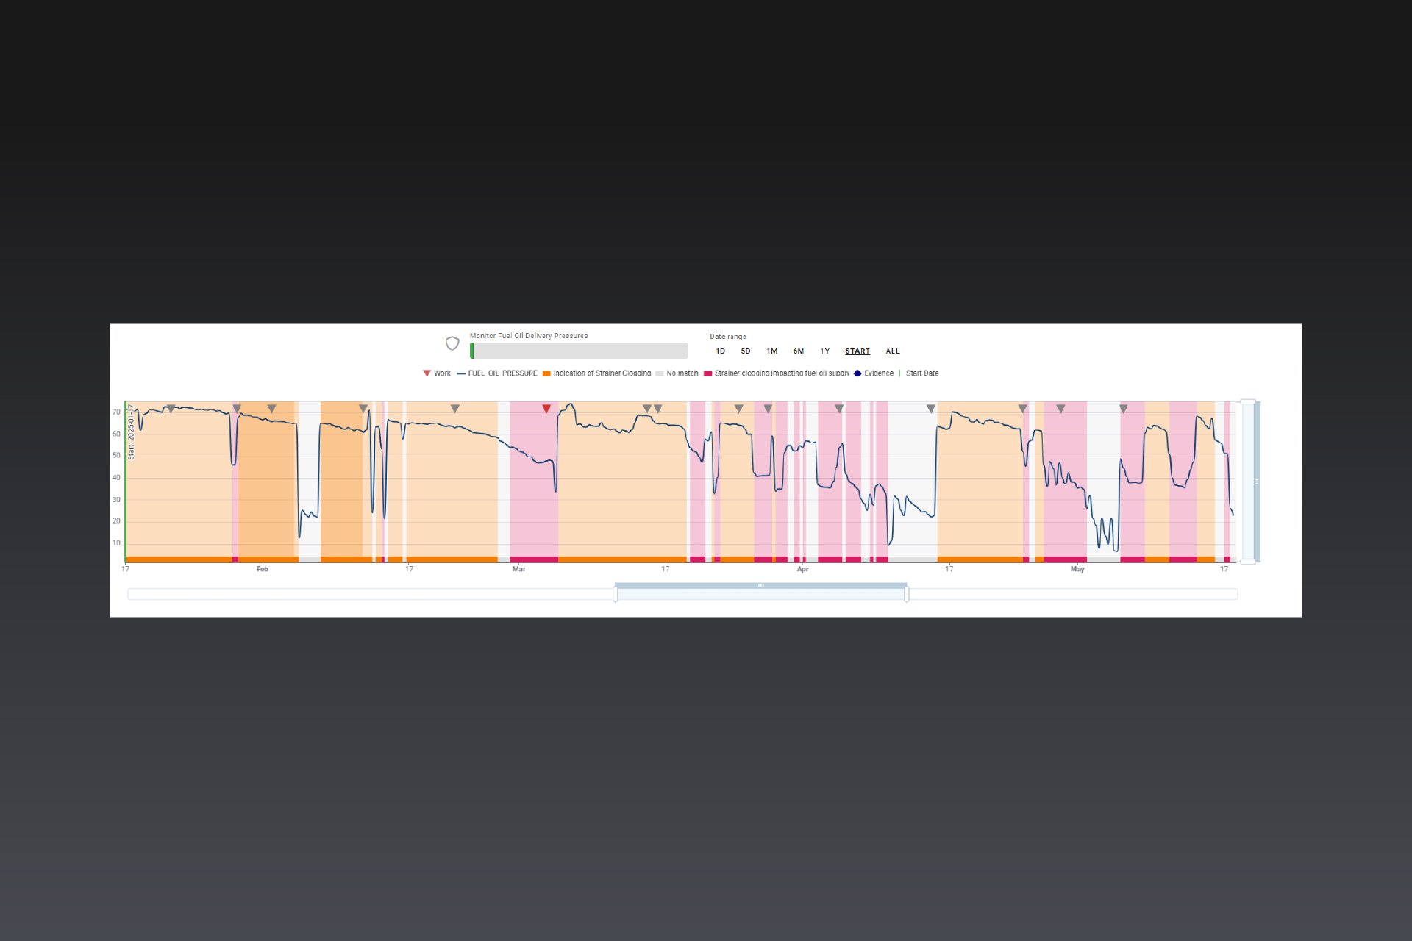Click the gray Work marker in mid-May
Viewport: 1412px width, 941px height.
(1122, 409)
